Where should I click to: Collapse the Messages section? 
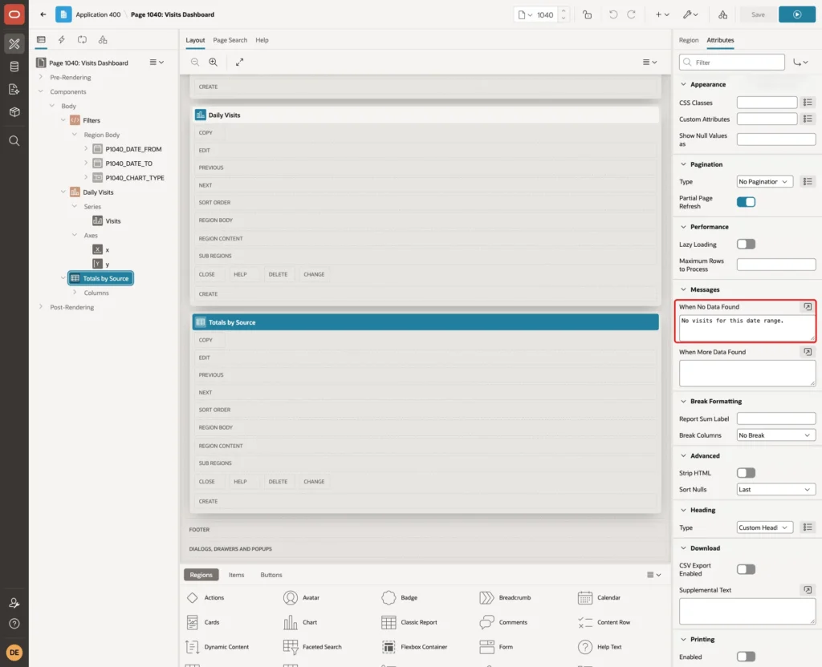(x=683, y=289)
